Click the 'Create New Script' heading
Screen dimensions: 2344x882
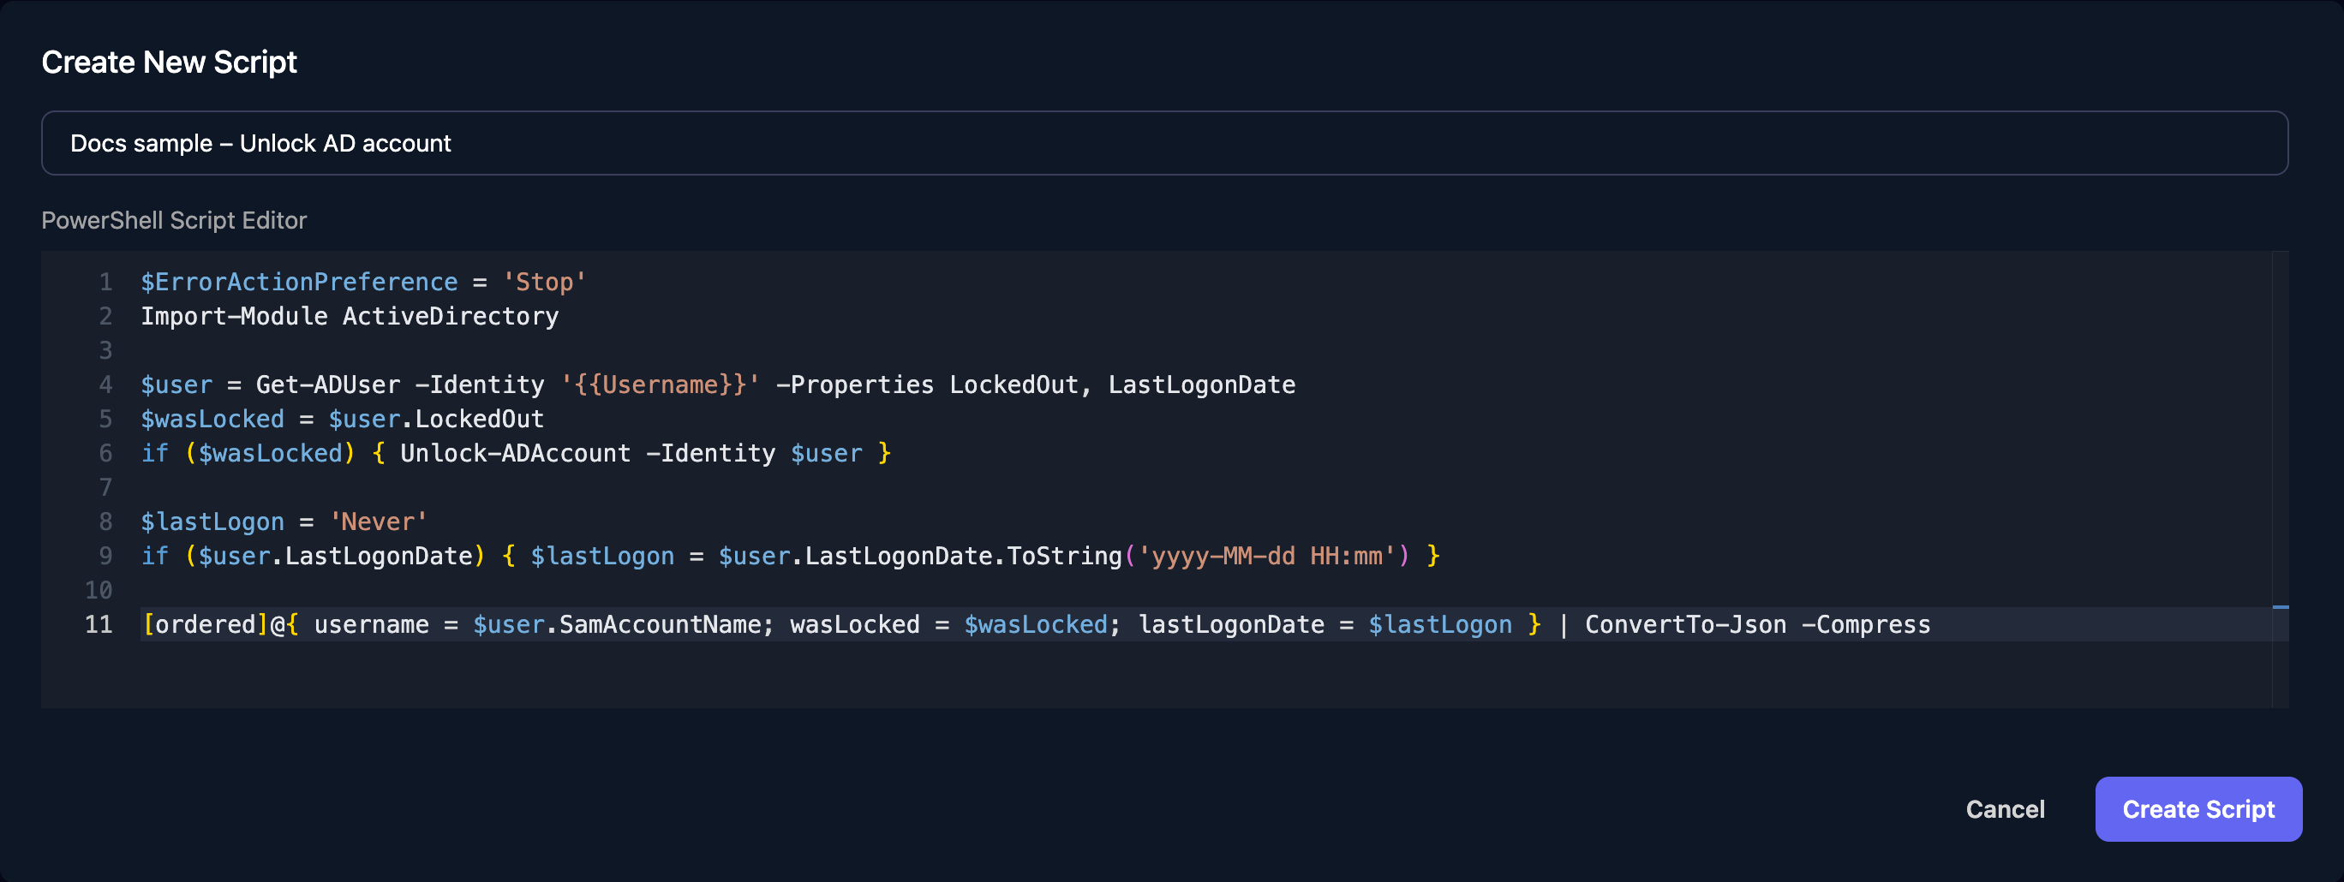170,62
